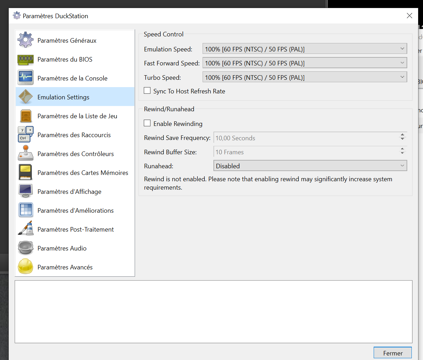This screenshot has width=423, height=360.
Task: Click the gear icon for Paramètres Généraux
Action: [x=26, y=40]
